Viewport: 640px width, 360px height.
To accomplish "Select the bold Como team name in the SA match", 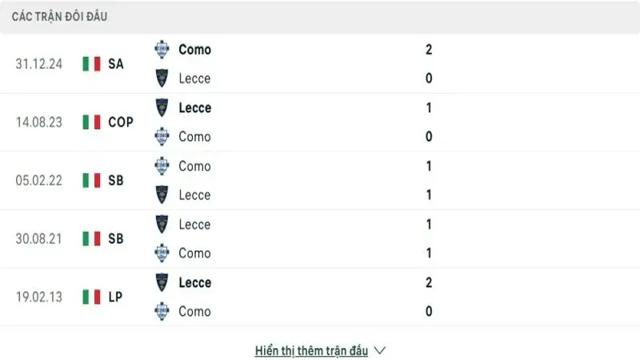I will pyautogui.click(x=194, y=50).
